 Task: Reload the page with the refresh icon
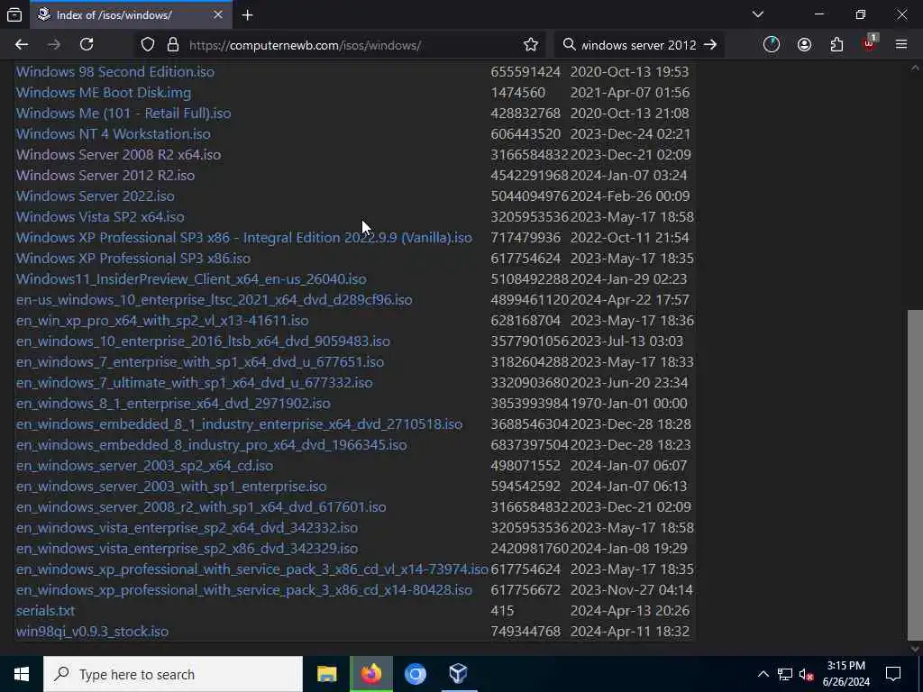click(x=87, y=45)
